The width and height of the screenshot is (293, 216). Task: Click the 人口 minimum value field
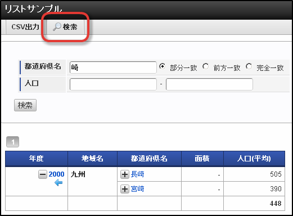click(113, 84)
